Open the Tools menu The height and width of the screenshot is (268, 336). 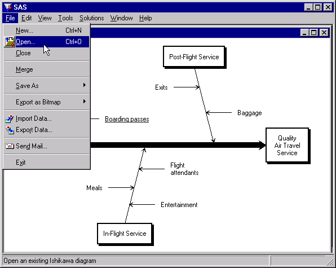(x=65, y=18)
